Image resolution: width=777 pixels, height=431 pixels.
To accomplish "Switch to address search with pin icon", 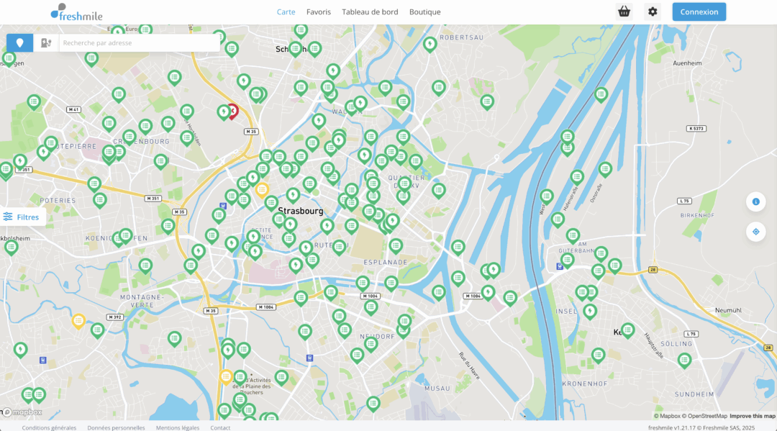I will 20,43.
